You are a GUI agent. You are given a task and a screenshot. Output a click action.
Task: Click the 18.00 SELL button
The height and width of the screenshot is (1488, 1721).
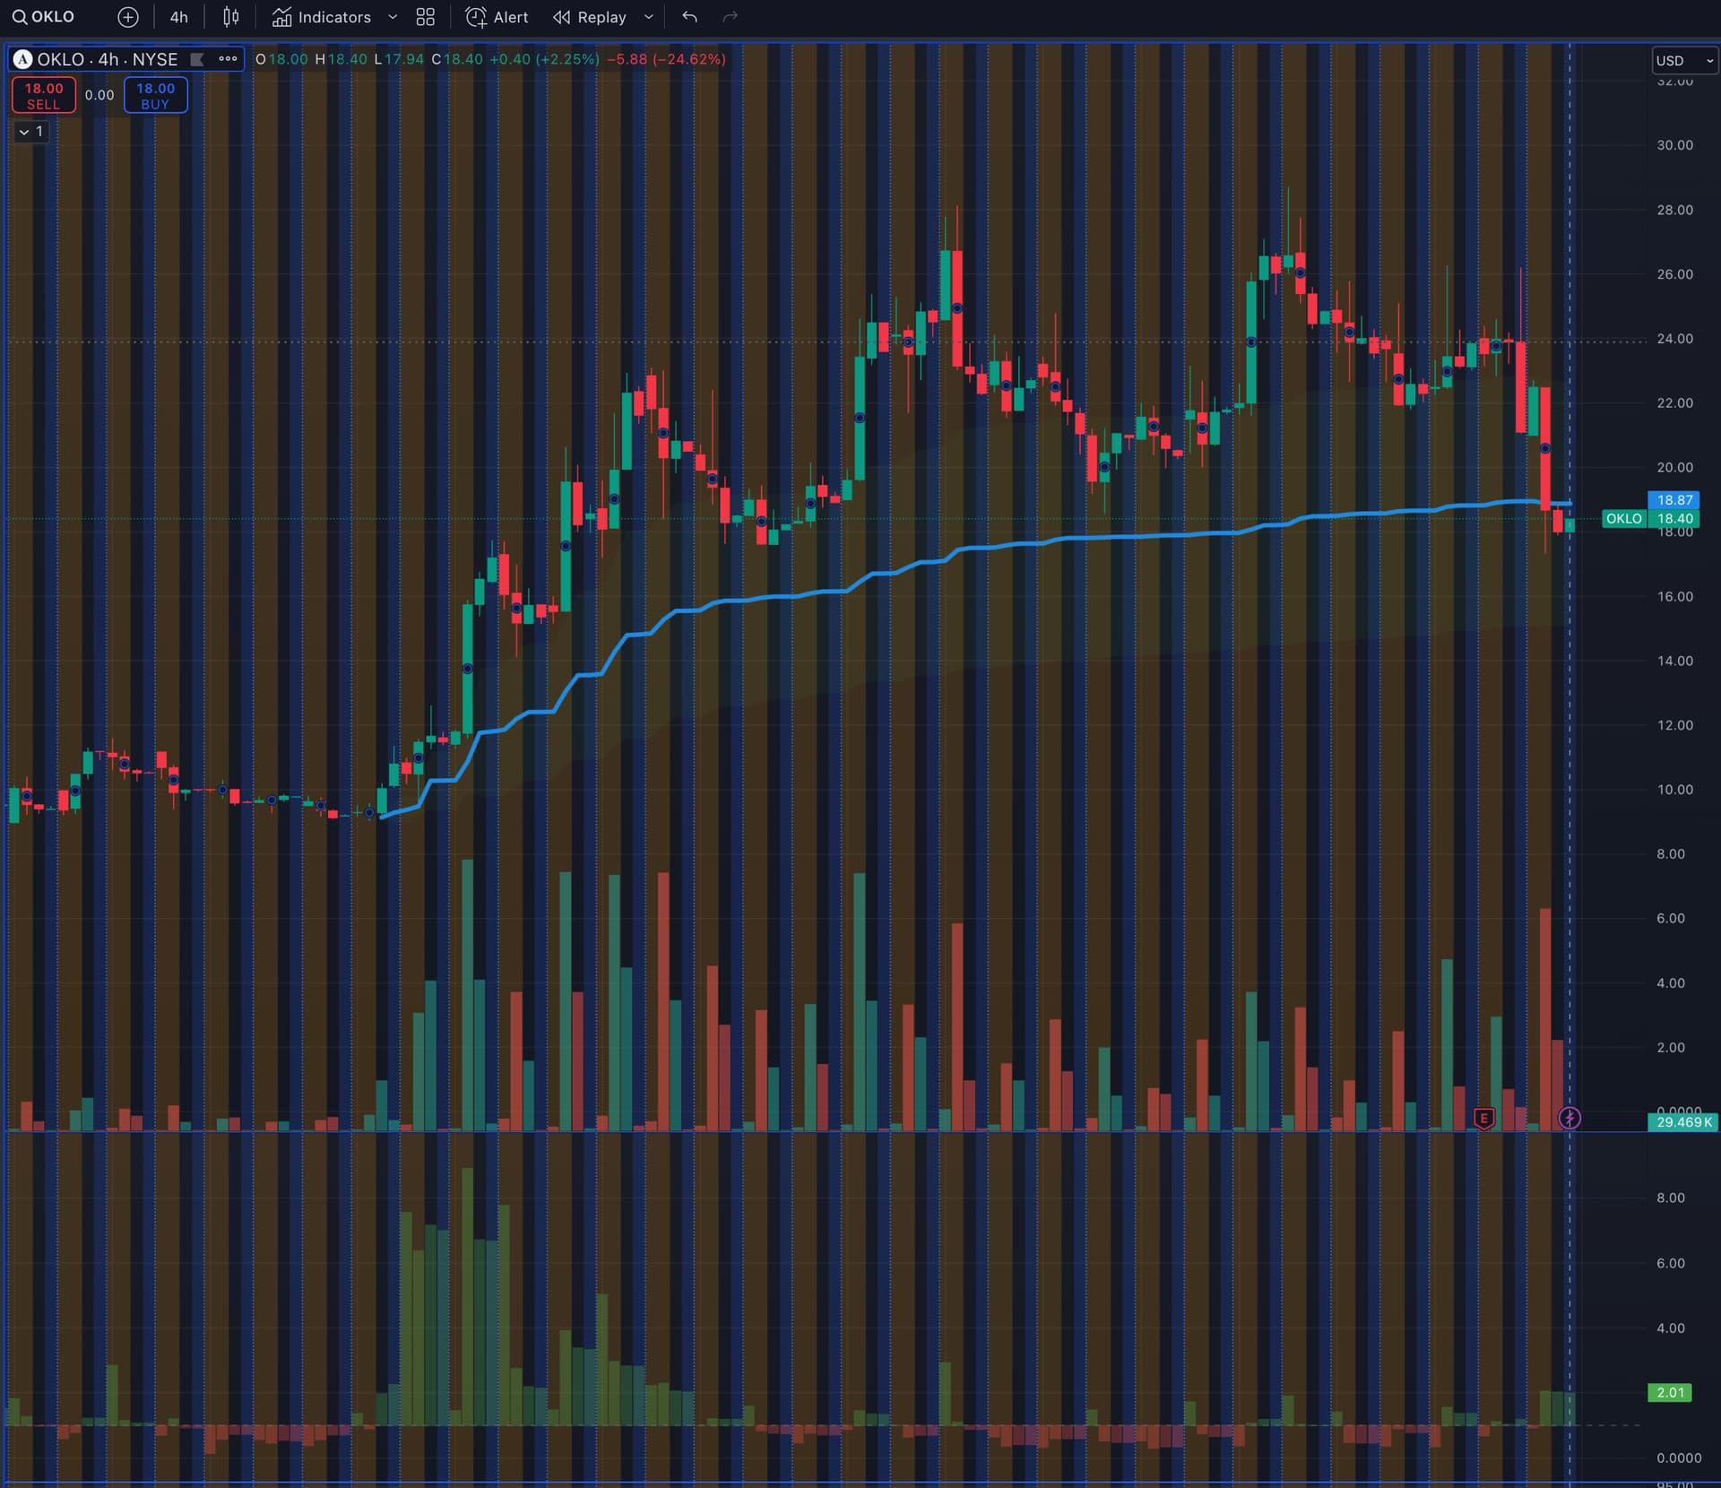tap(43, 95)
